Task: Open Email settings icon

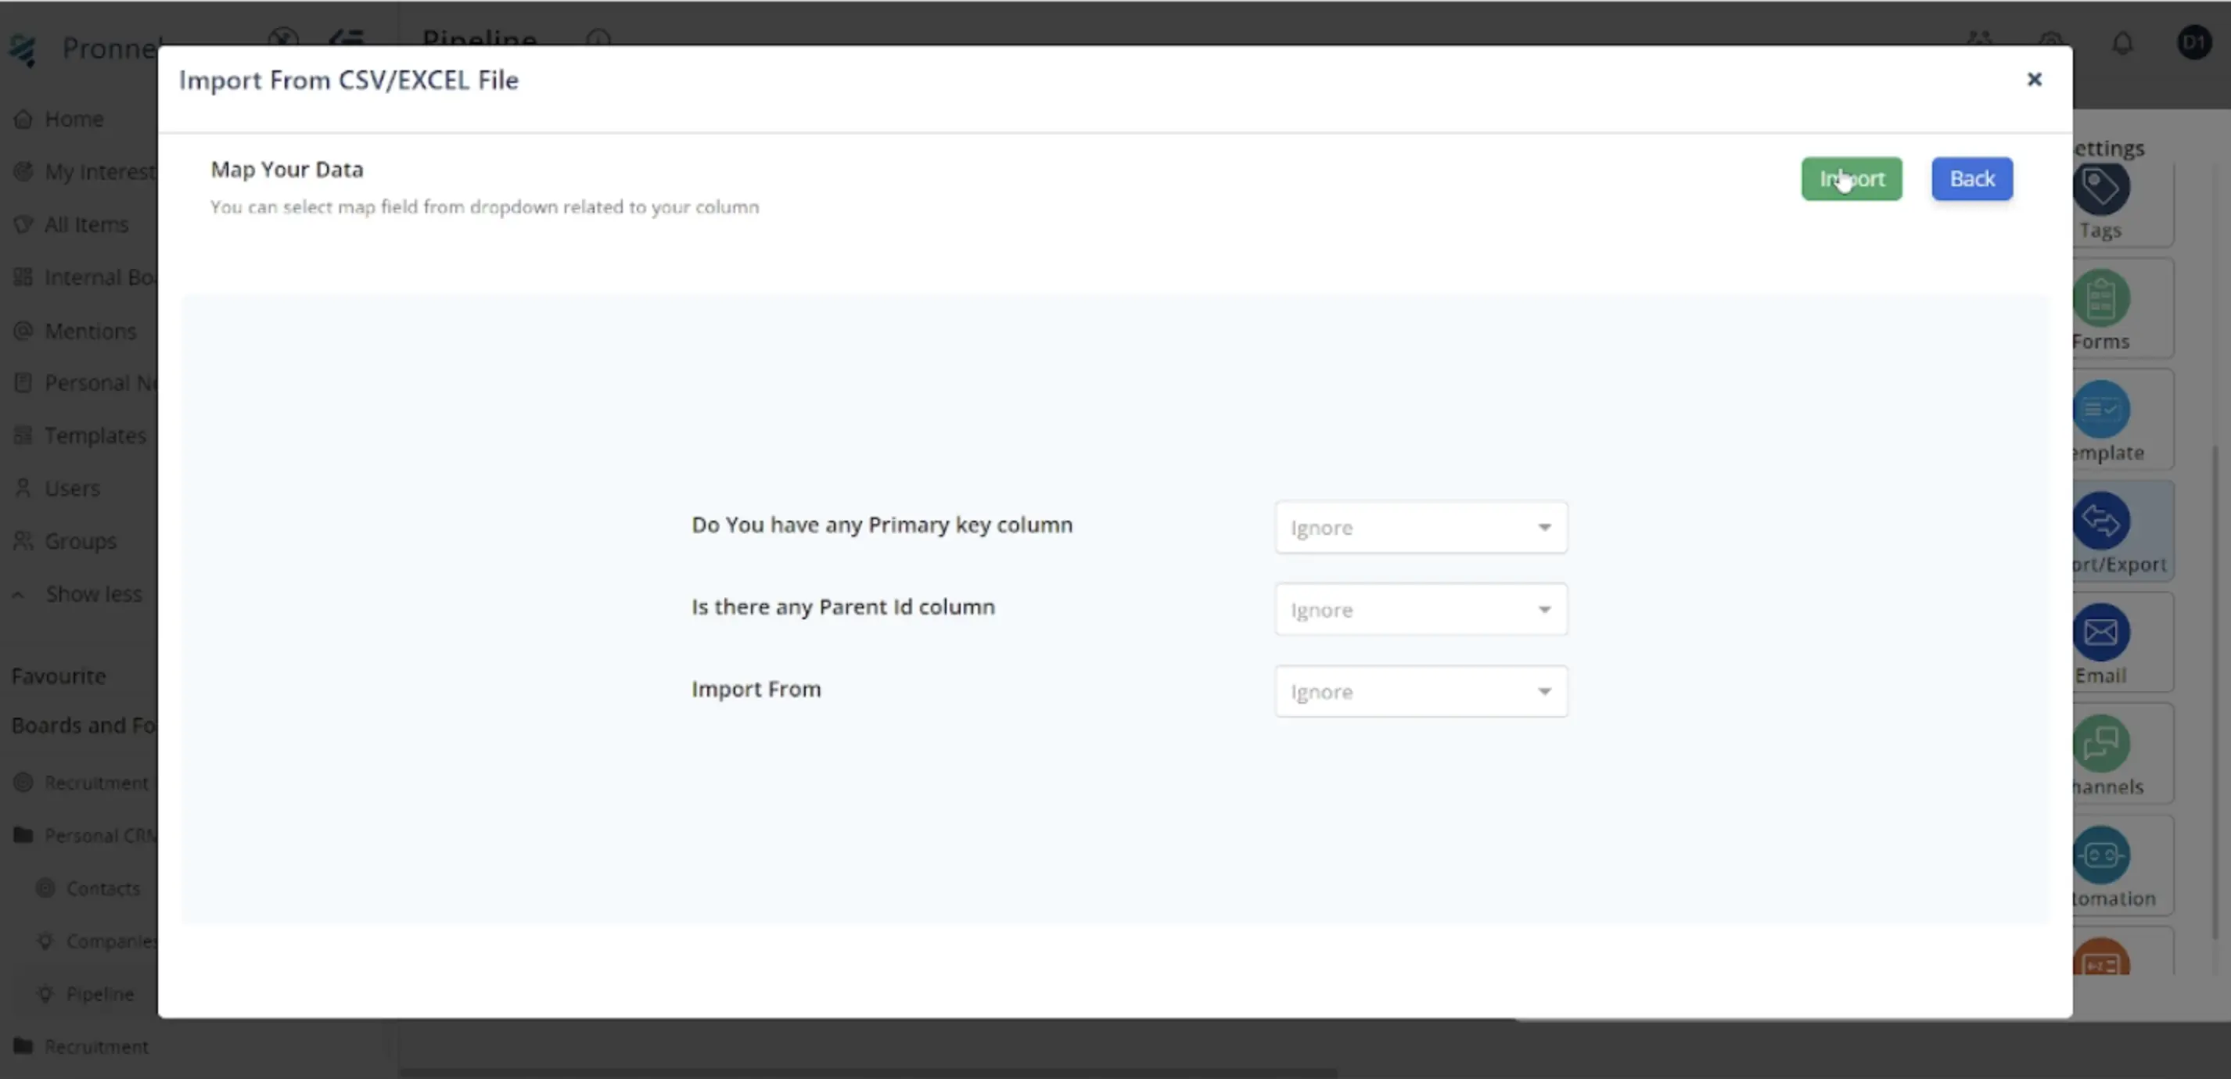Action: pyautogui.click(x=2100, y=633)
